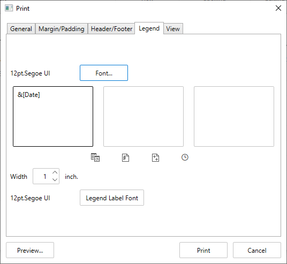Image resolution: width=287 pixels, height=264 pixels.
Task: Choose the Legend Label Font button
Action: point(112,198)
